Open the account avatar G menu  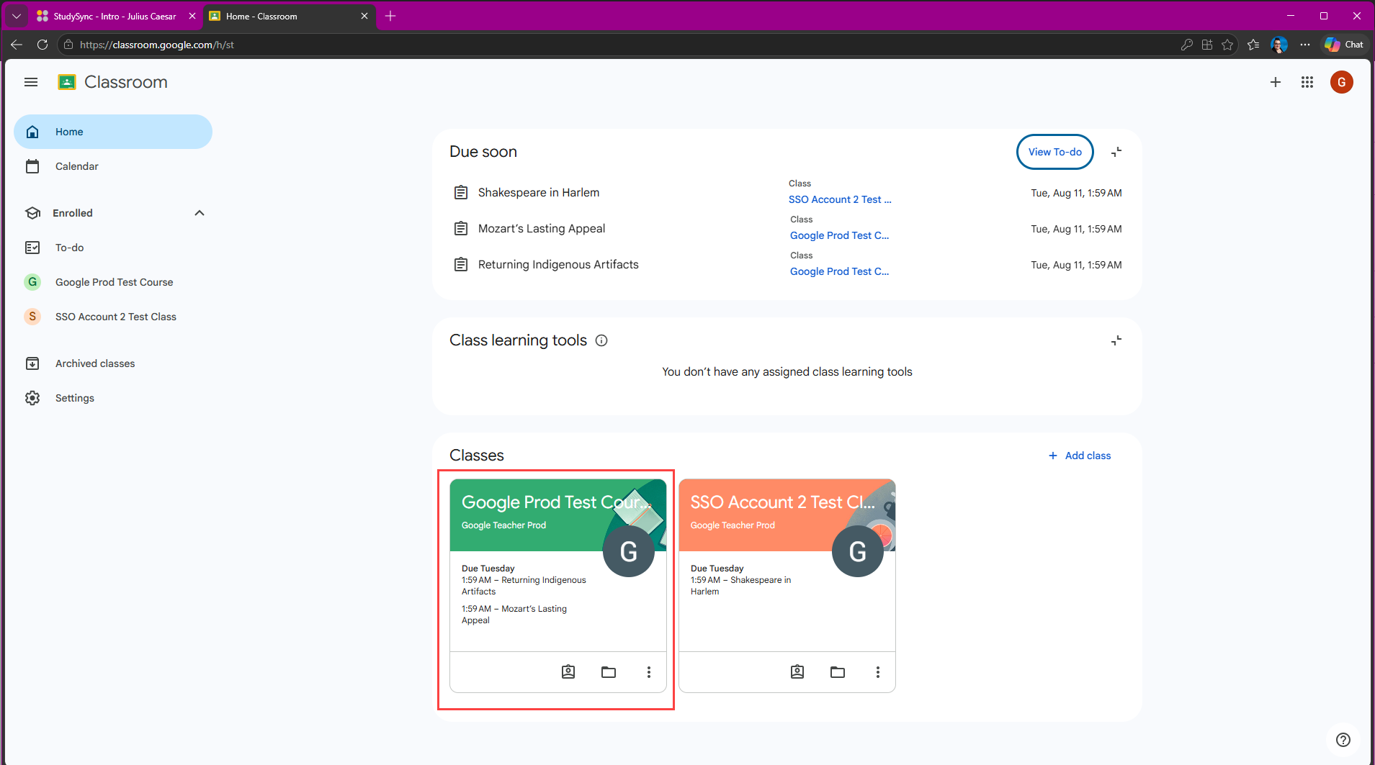1342,82
